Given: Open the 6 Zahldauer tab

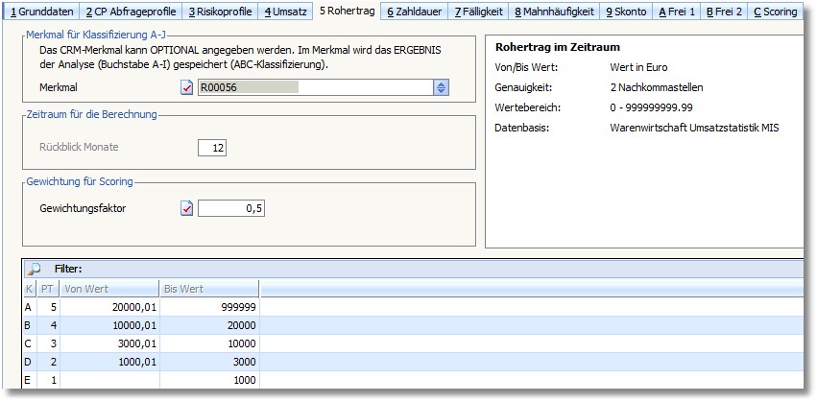Looking at the screenshot, I should point(415,12).
